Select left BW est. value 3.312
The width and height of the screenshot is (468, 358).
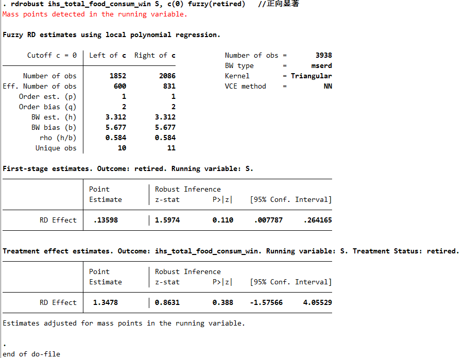point(116,117)
